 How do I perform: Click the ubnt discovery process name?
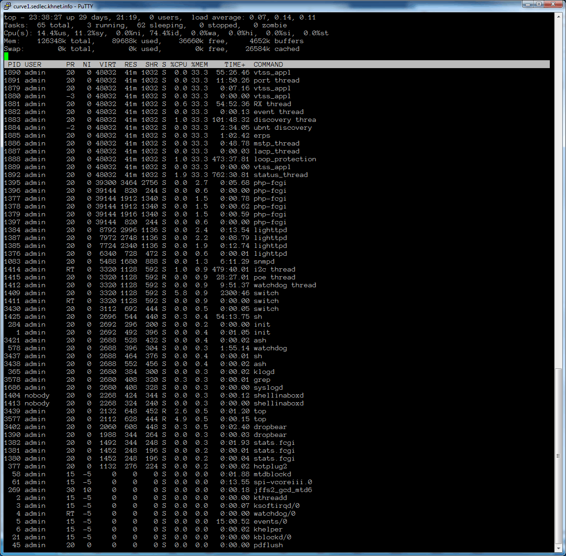[282, 127]
